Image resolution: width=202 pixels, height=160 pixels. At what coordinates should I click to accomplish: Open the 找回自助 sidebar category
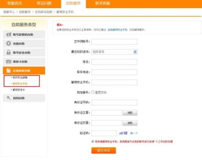[24, 98]
